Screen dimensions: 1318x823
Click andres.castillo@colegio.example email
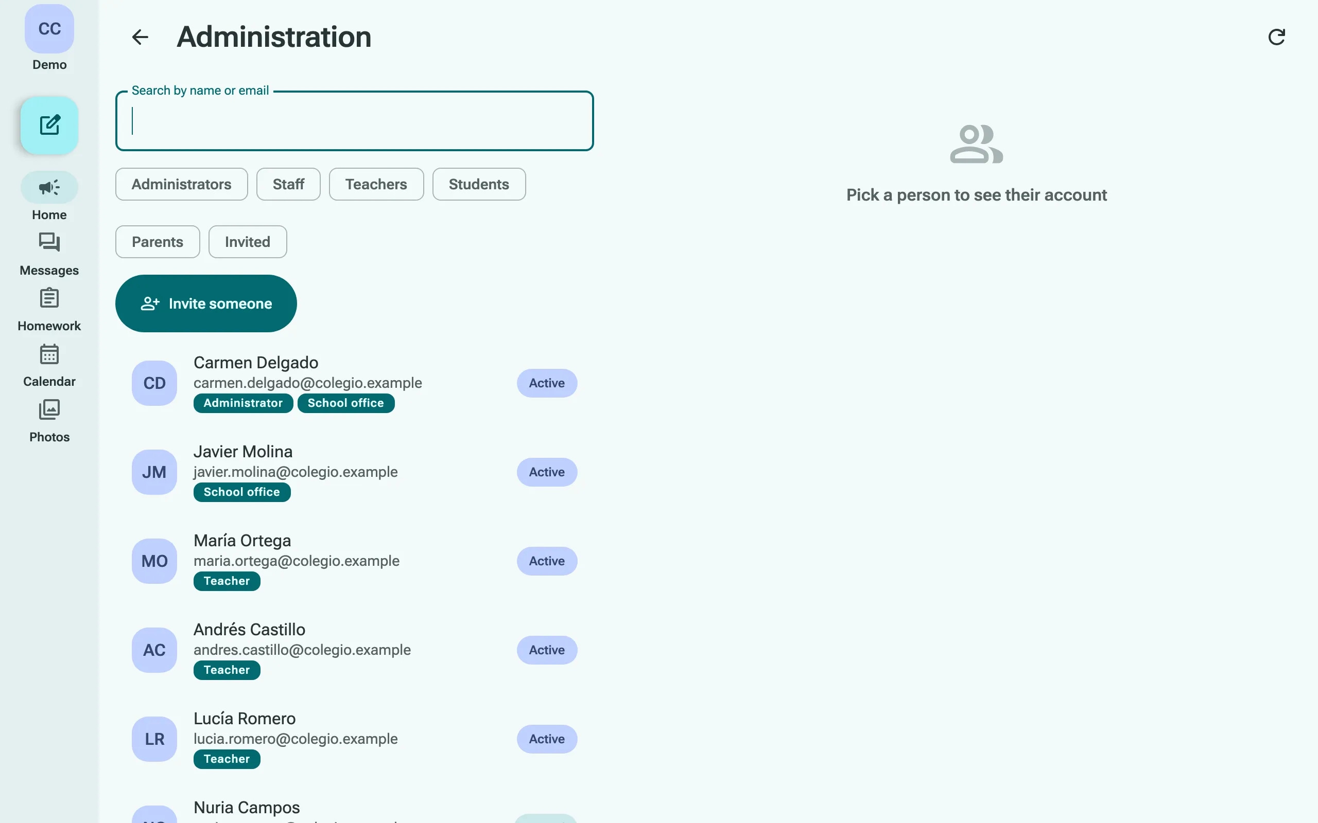tap(302, 650)
